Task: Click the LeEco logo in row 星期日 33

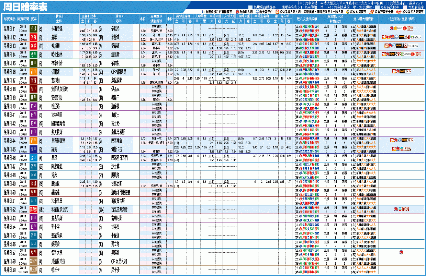Action: (x=413, y=45)
